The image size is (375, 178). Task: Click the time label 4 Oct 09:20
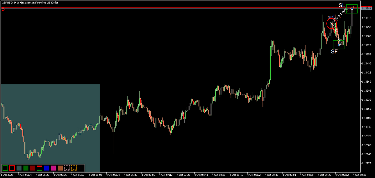pyautogui.click(x=307, y=175)
